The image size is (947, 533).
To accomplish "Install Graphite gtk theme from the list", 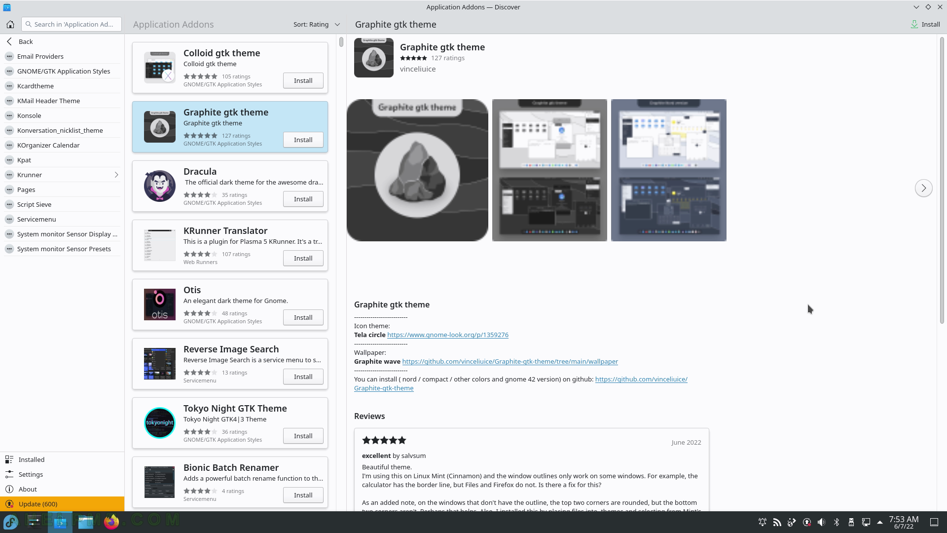I will [303, 140].
